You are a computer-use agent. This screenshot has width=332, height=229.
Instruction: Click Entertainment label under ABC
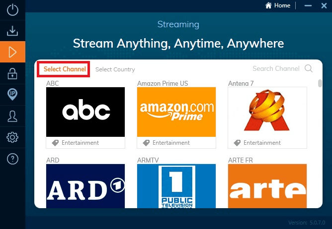pyautogui.click(x=80, y=143)
